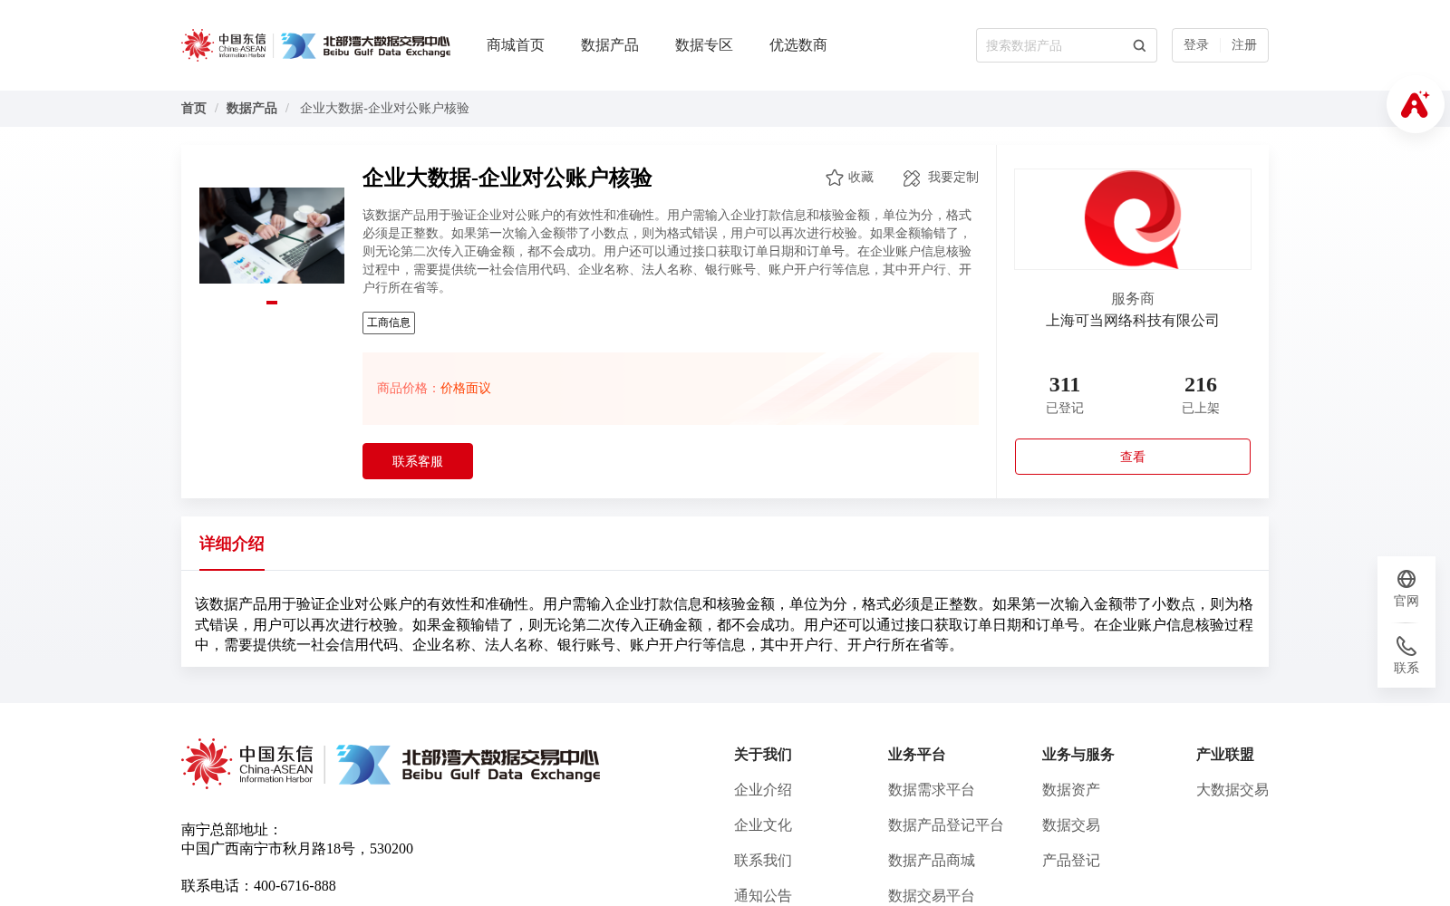Open footer link 数据资产
Screen dimensions: 1450x906
tap(1071, 790)
